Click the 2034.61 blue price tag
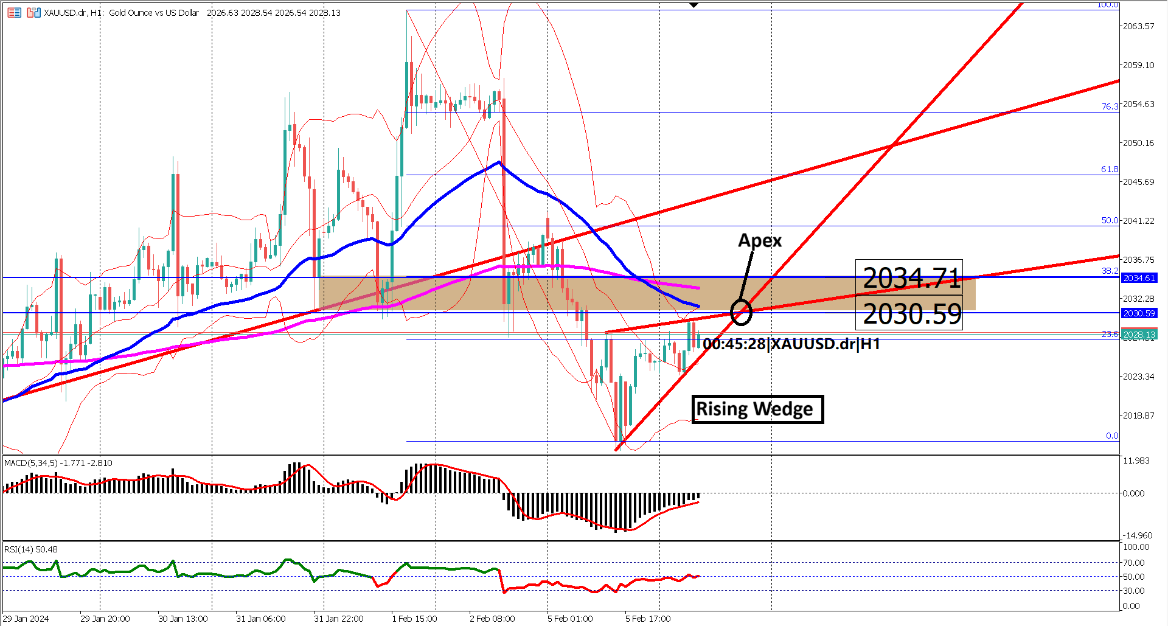Viewport: 1168px width, 626px height. pos(1139,277)
